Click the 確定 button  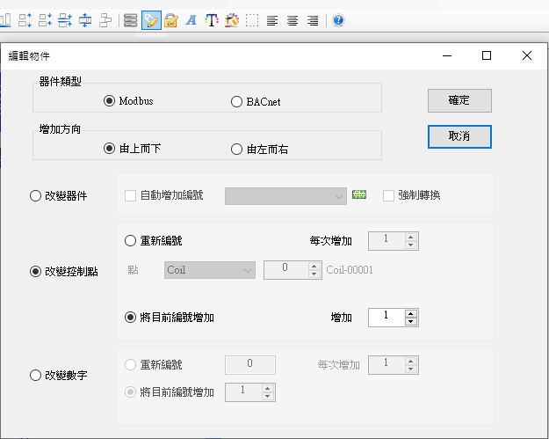(459, 100)
